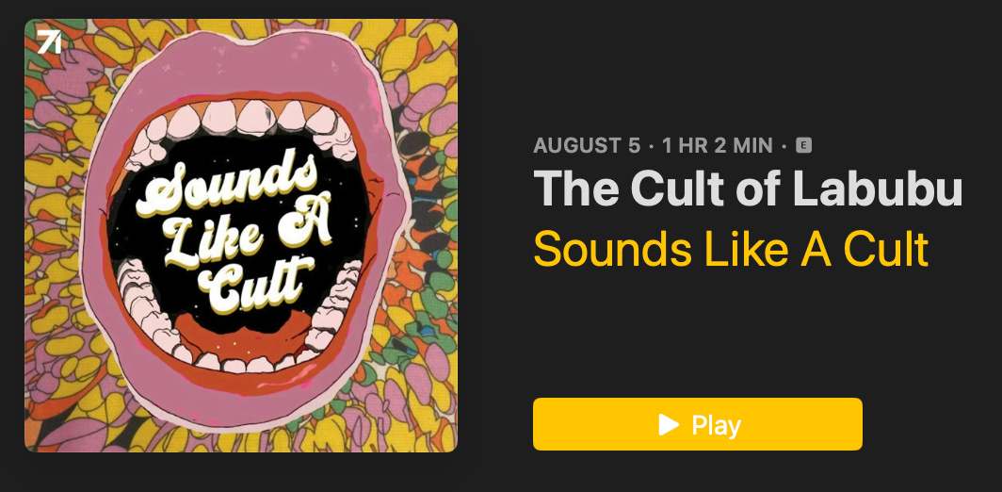Open the Sounds Like A Cult show link
The height and width of the screenshot is (492, 1002).
731,249
